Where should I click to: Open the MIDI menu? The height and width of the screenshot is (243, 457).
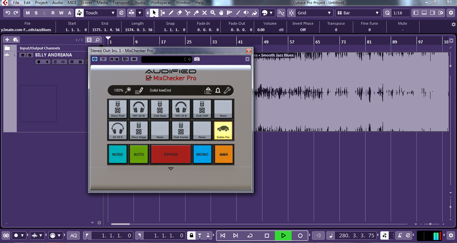click(72, 3)
